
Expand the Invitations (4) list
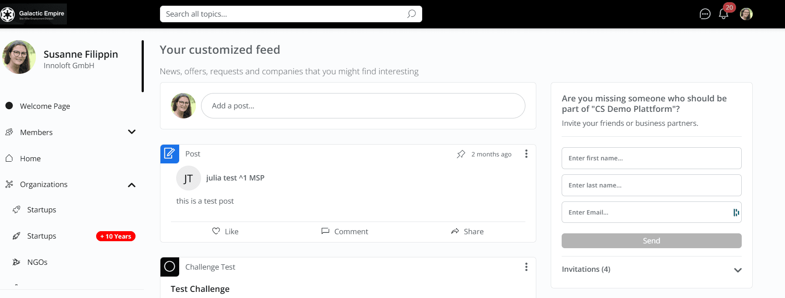point(738,270)
